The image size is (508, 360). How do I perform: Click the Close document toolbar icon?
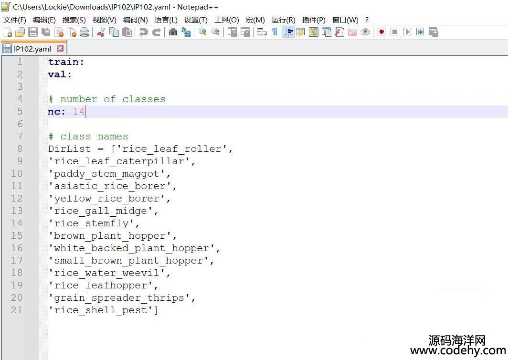tap(59, 32)
